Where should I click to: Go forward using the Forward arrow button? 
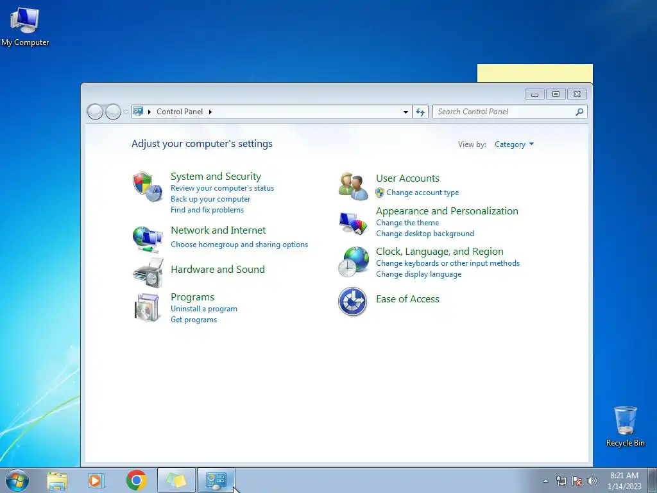[x=113, y=112]
